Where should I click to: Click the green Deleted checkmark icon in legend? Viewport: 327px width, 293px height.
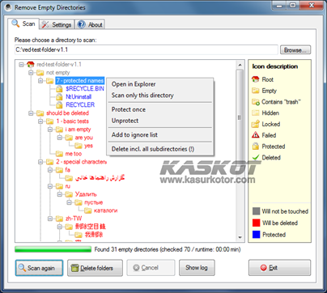click(x=256, y=157)
